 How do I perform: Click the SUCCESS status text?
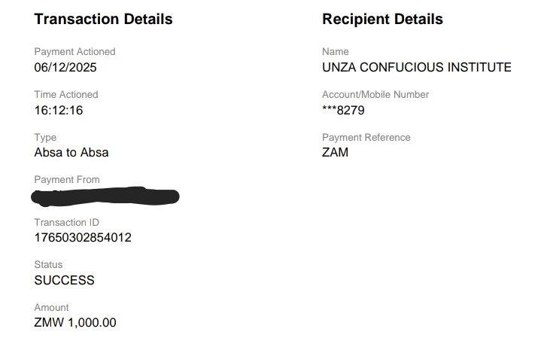pyautogui.click(x=65, y=281)
